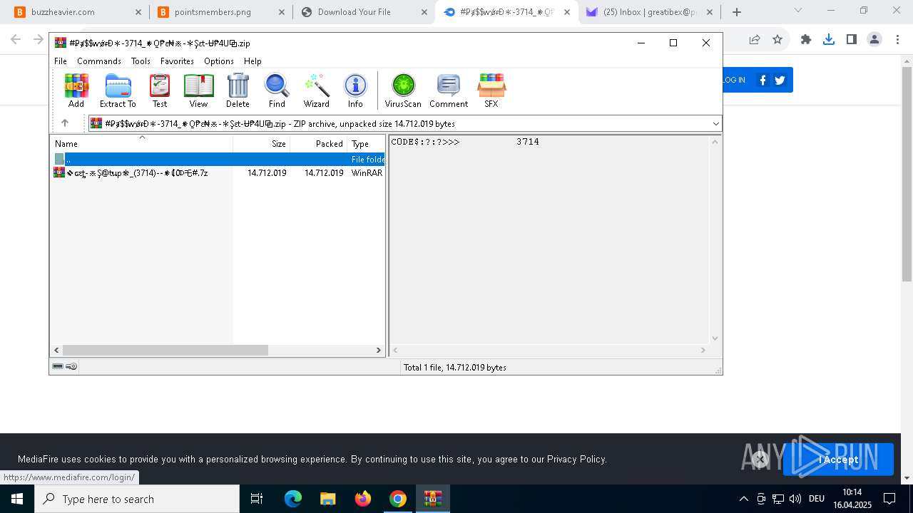Open the Find tool in WinRAR
The height and width of the screenshot is (513, 913).
277,91
